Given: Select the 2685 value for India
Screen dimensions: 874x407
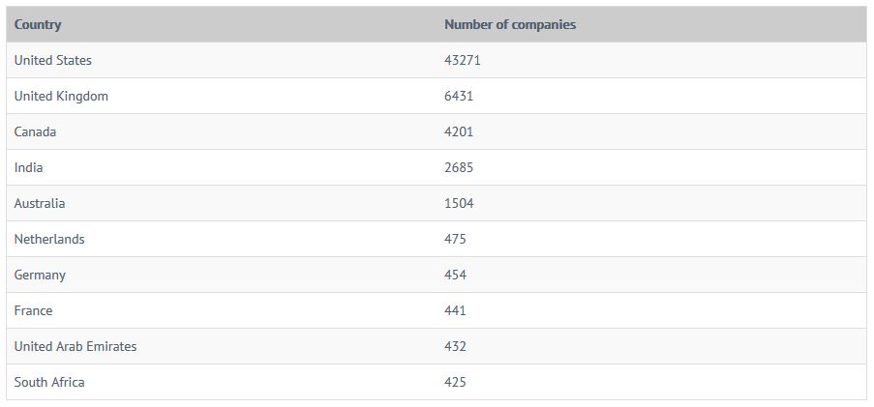Looking at the screenshot, I should tap(459, 167).
